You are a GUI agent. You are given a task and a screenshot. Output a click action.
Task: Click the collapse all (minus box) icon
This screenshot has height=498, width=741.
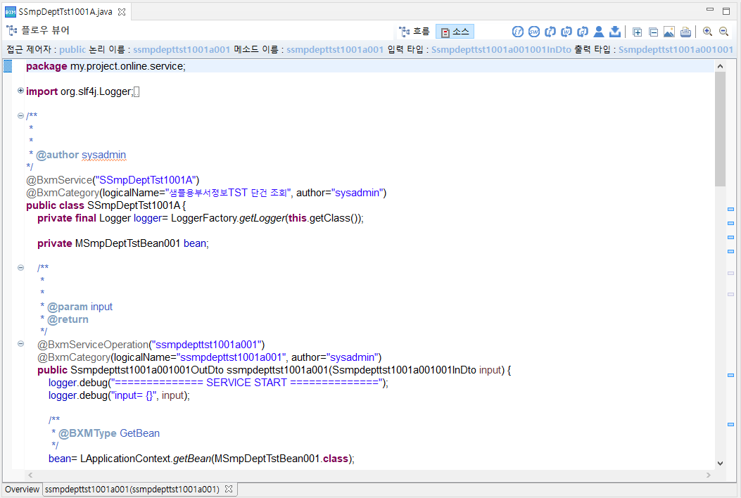click(x=653, y=32)
